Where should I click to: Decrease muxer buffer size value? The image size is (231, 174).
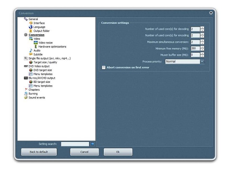[x=202, y=56]
